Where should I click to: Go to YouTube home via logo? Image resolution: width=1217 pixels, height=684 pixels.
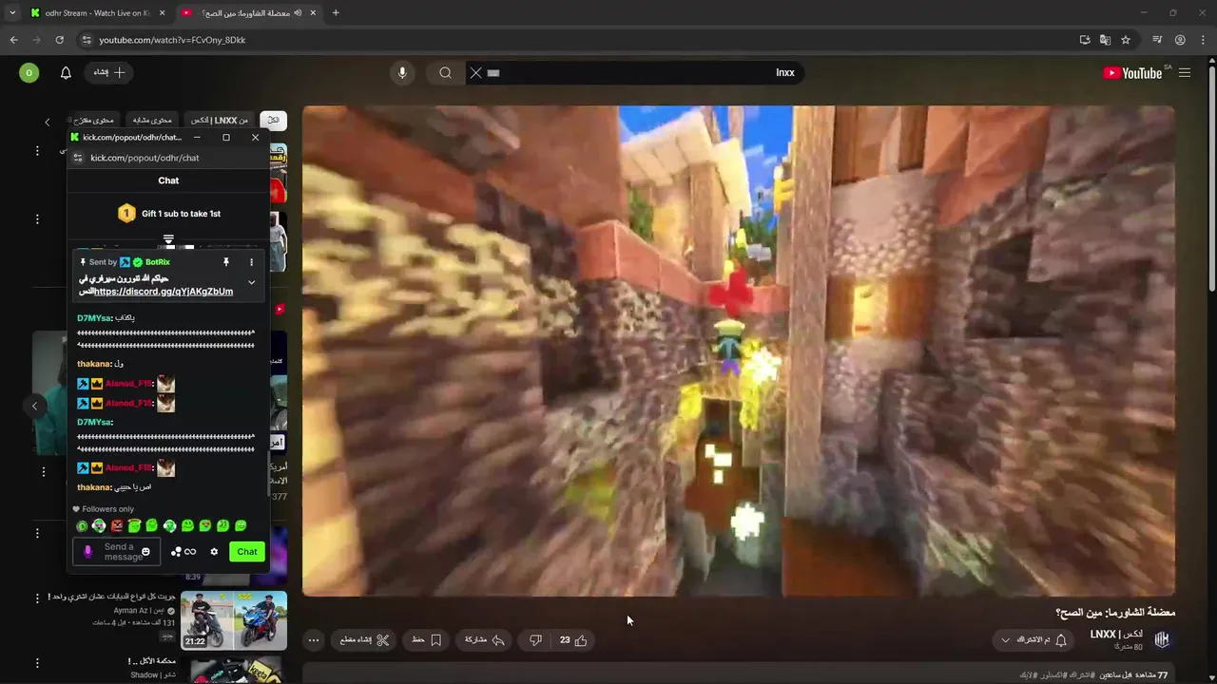pyautogui.click(x=1132, y=73)
